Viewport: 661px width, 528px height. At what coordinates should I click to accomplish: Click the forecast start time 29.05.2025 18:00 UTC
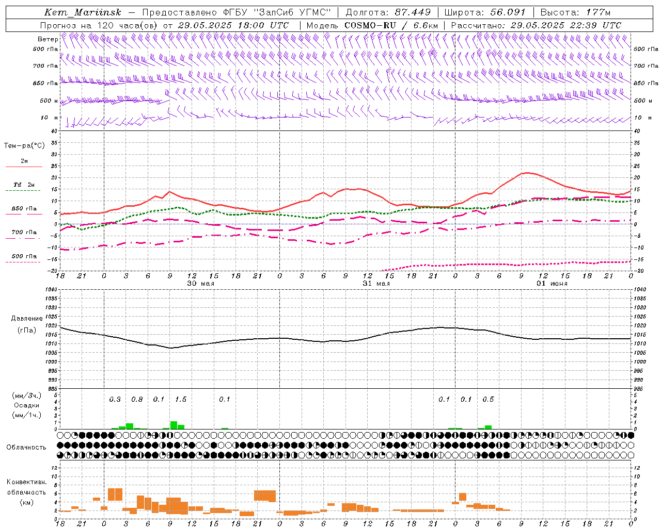click(233, 25)
